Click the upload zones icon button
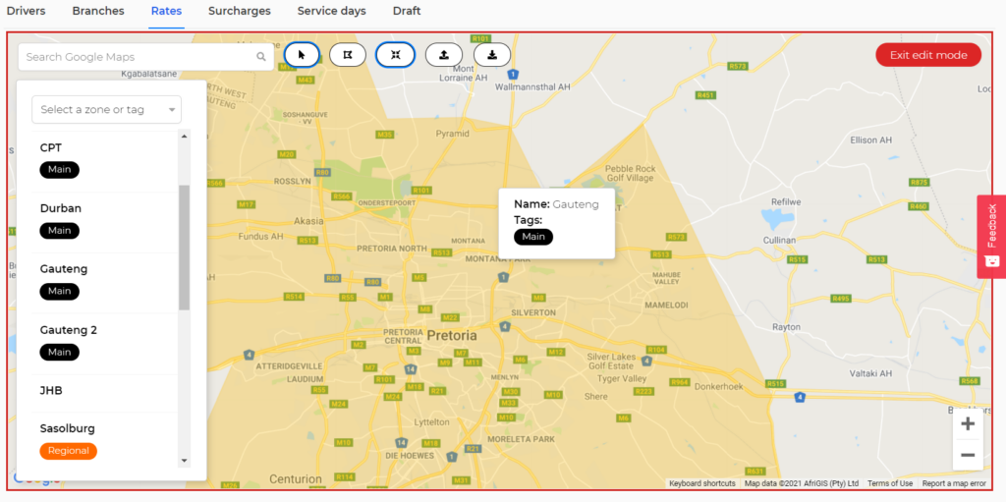Screen dimensions: 1006x502 click(x=444, y=55)
